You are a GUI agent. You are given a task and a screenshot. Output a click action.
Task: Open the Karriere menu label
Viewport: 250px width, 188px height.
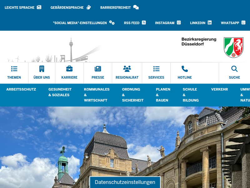click(x=69, y=77)
